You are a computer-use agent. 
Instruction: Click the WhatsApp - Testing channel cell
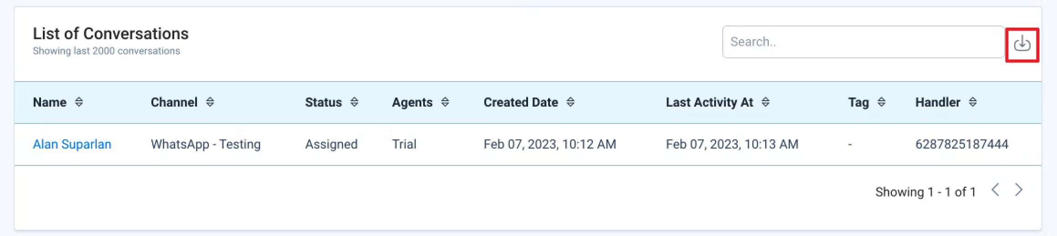(206, 144)
